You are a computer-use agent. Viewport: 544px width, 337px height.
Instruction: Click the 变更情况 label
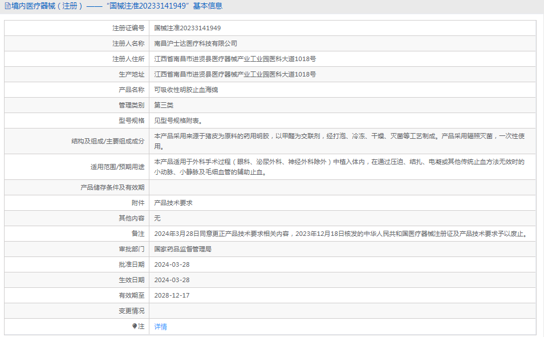(132, 311)
